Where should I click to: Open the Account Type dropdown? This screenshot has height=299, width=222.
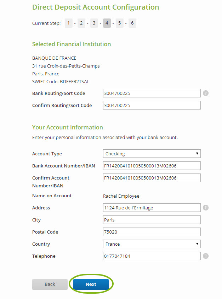[x=152, y=154]
